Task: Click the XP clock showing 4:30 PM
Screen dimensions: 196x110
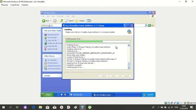Action: click(150, 95)
